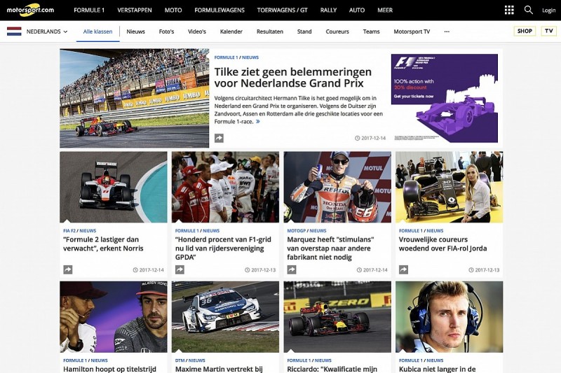The image size is (561, 373).
Task: Click the motorsport.com logo
Action: pos(30,10)
